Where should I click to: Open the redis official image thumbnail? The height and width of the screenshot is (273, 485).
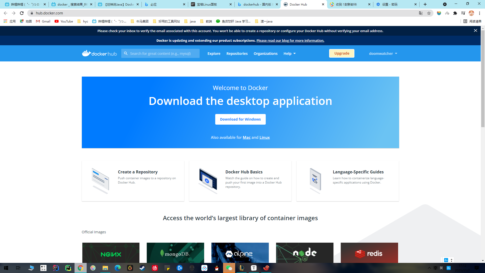tap(369, 253)
